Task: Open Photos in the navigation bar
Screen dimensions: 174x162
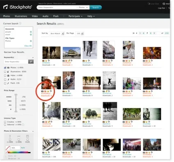Action: (7, 16)
